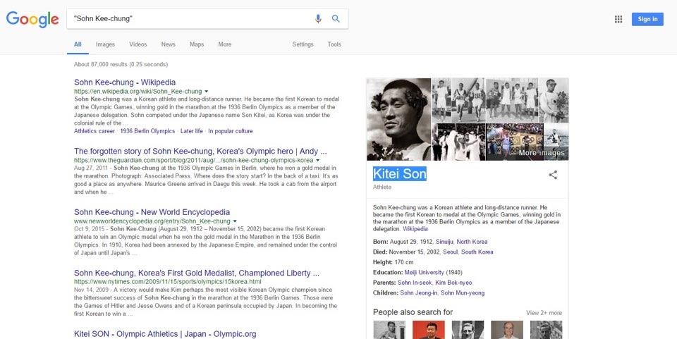Click View 2+ more link
The image size is (677, 339).
coord(544,313)
